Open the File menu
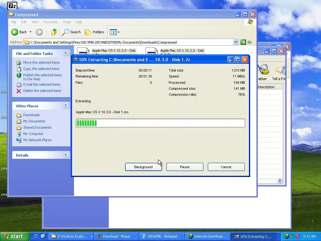 pyautogui.click(x=13, y=22)
